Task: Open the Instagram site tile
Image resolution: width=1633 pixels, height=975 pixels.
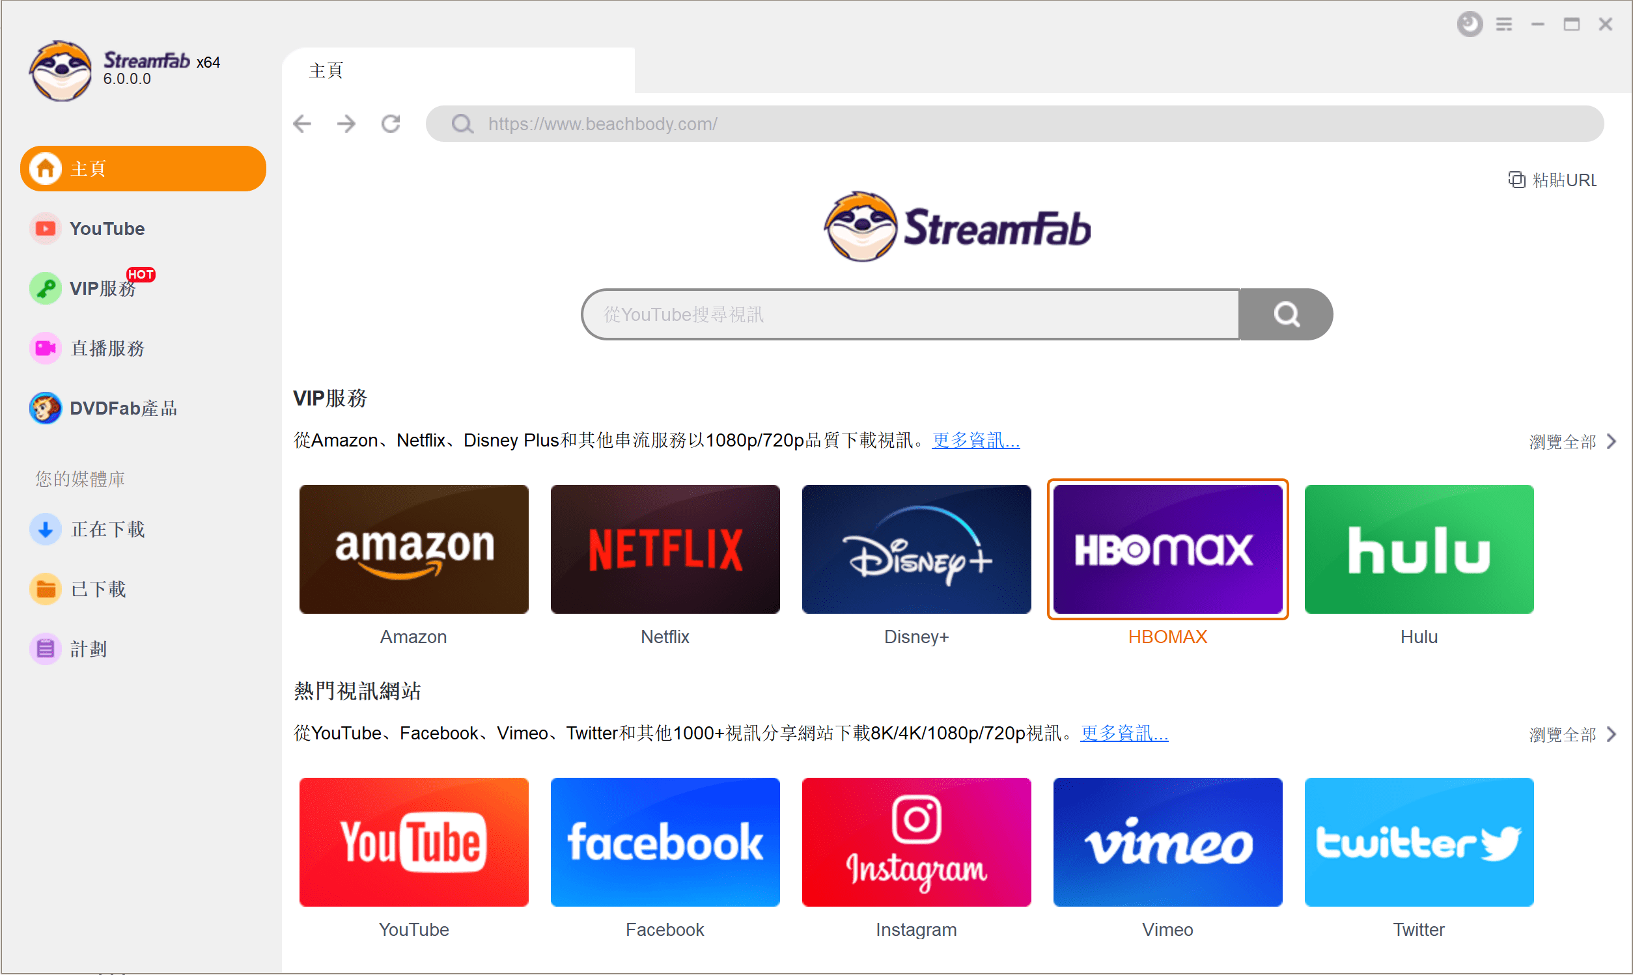Action: click(917, 842)
